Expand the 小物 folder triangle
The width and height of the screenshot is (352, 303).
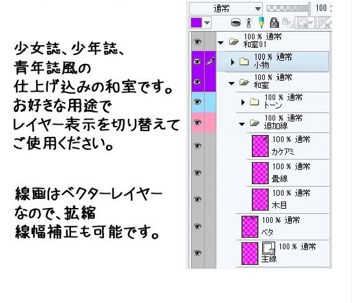(x=233, y=62)
